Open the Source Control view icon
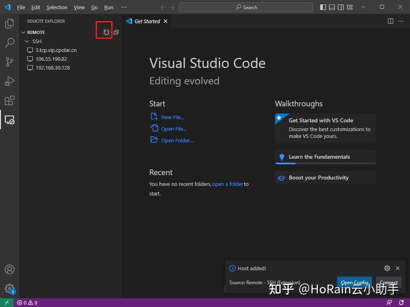The image size is (410, 307). [9, 62]
